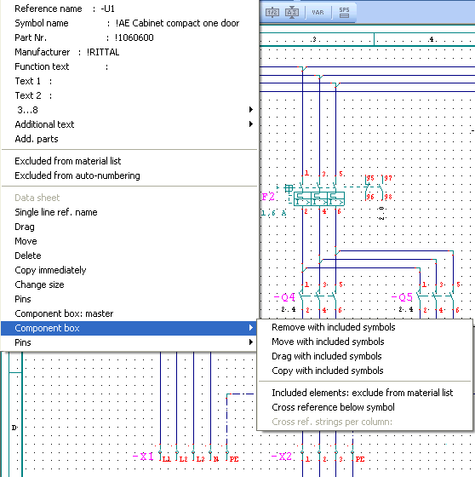475x477 pixels.
Task: Select the -X2 terminal strip label
Action: (281, 457)
